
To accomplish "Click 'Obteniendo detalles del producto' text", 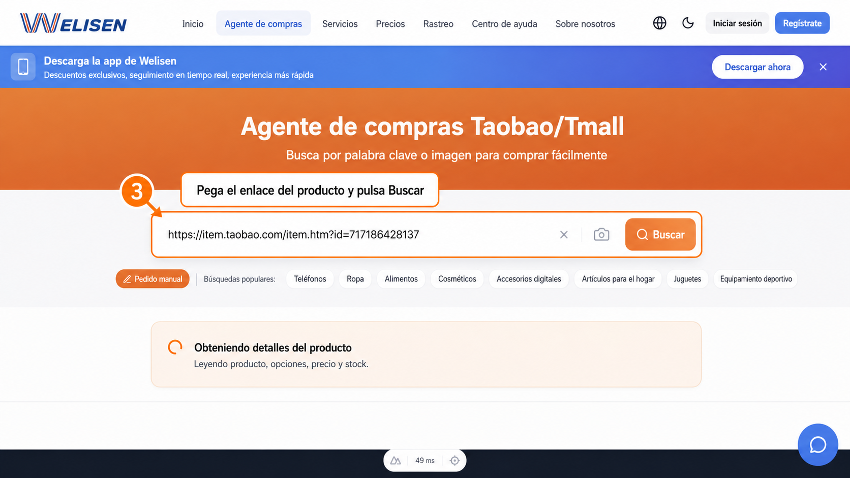I will point(273,347).
